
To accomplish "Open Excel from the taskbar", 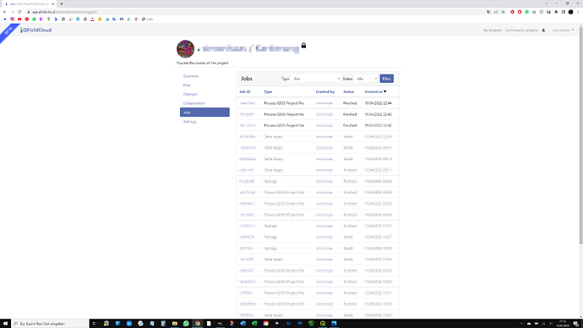I will pos(254,324).
